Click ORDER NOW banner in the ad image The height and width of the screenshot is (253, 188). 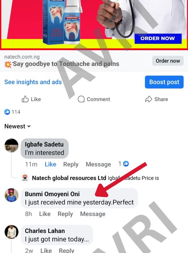[158, 39]
